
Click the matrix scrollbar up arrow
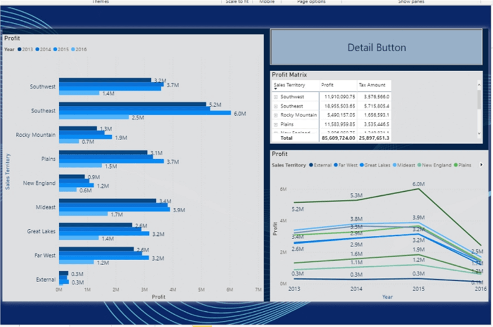coord(479,84)
